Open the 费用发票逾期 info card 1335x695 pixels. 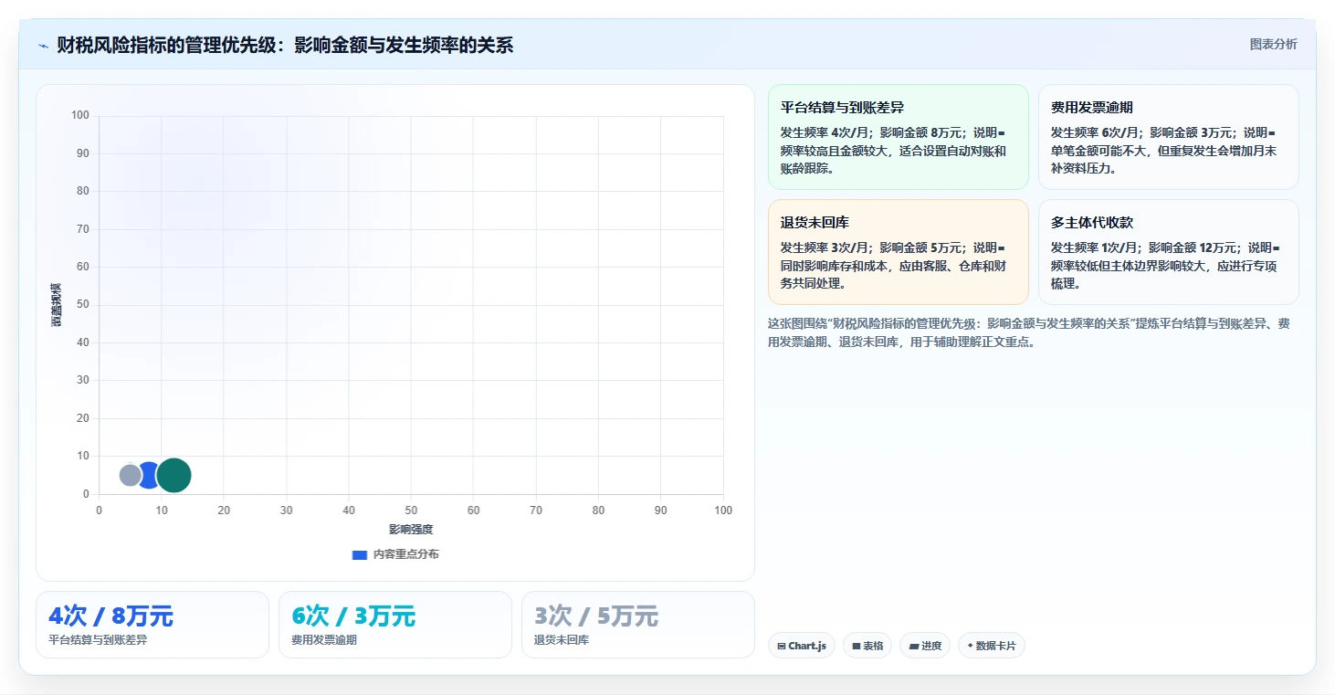tap(1168, 137)
